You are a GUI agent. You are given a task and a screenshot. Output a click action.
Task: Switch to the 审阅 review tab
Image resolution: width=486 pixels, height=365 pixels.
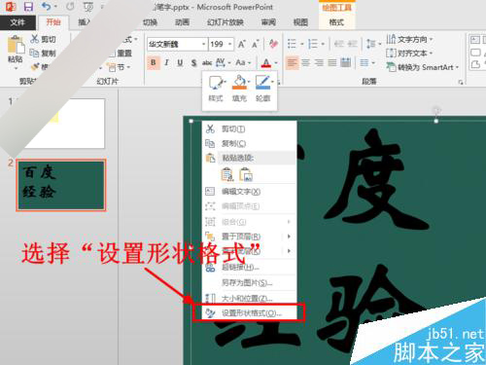click(268, 22)
